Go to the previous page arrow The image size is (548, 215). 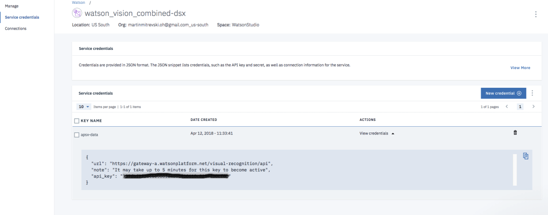pos(507,107)
